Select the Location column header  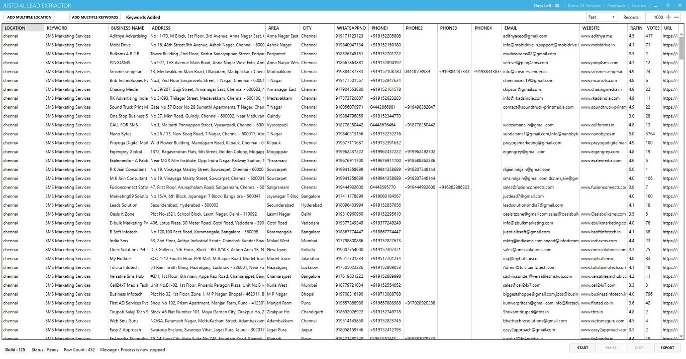click(x=23, y=28)
